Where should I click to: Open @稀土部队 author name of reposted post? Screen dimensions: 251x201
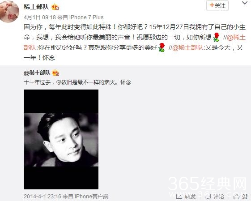[x=37, y=73]
